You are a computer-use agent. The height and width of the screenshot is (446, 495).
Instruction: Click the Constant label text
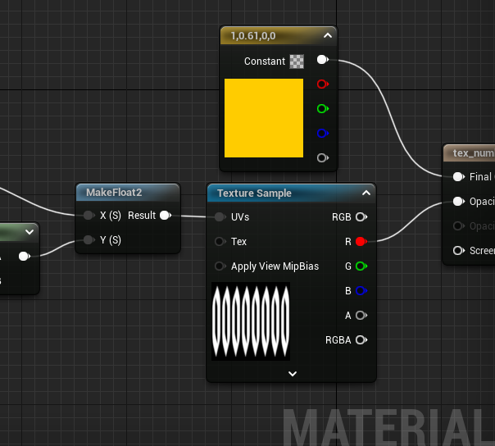point(265,61)
